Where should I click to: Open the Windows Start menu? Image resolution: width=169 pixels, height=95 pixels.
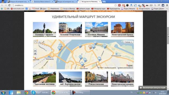[3, 93]
